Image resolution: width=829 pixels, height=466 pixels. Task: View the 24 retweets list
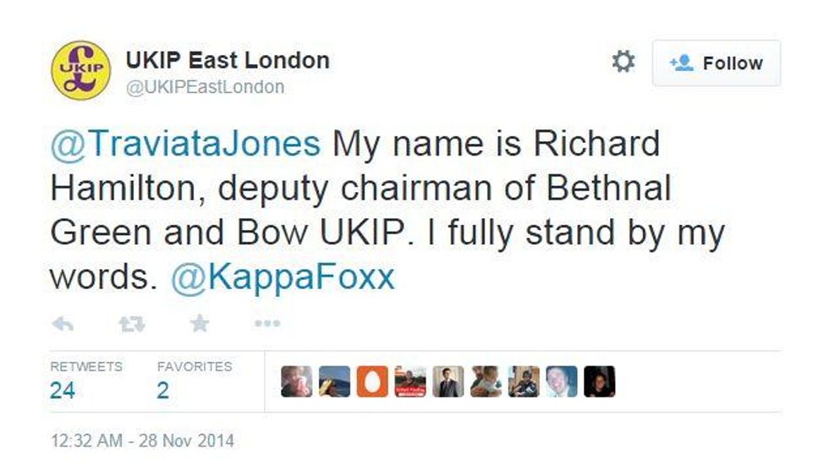pos(63,390)
